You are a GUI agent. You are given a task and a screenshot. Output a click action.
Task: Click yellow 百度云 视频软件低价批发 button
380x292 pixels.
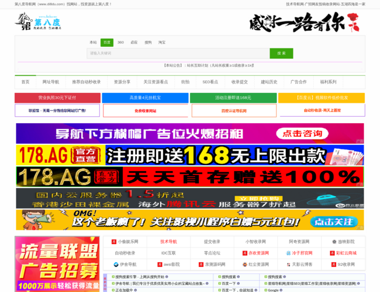[x=322, y=98]
